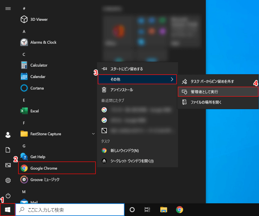Select タスク バーからピン留めを外す
Image resolution: width=259 pixels, height=216 pixels.
[x=218, y=81]
